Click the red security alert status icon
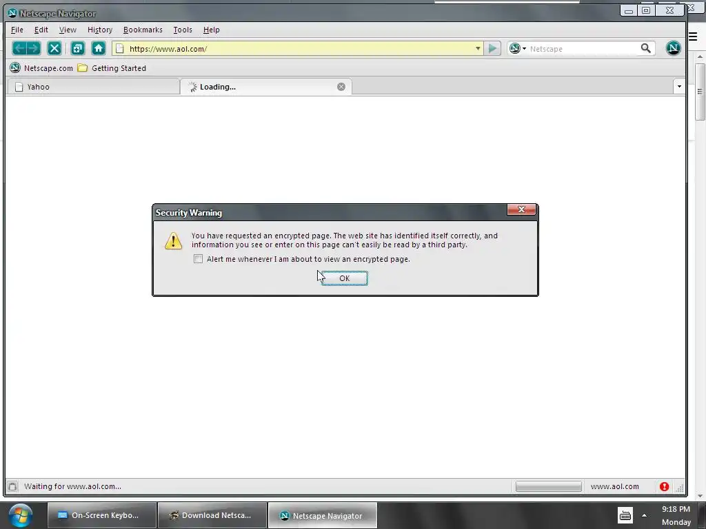This screenshot has height=529, width=706. point(664,486)
